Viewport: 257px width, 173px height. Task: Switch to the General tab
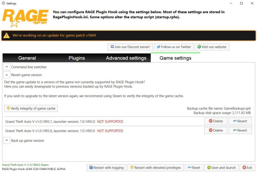point(27,58)
